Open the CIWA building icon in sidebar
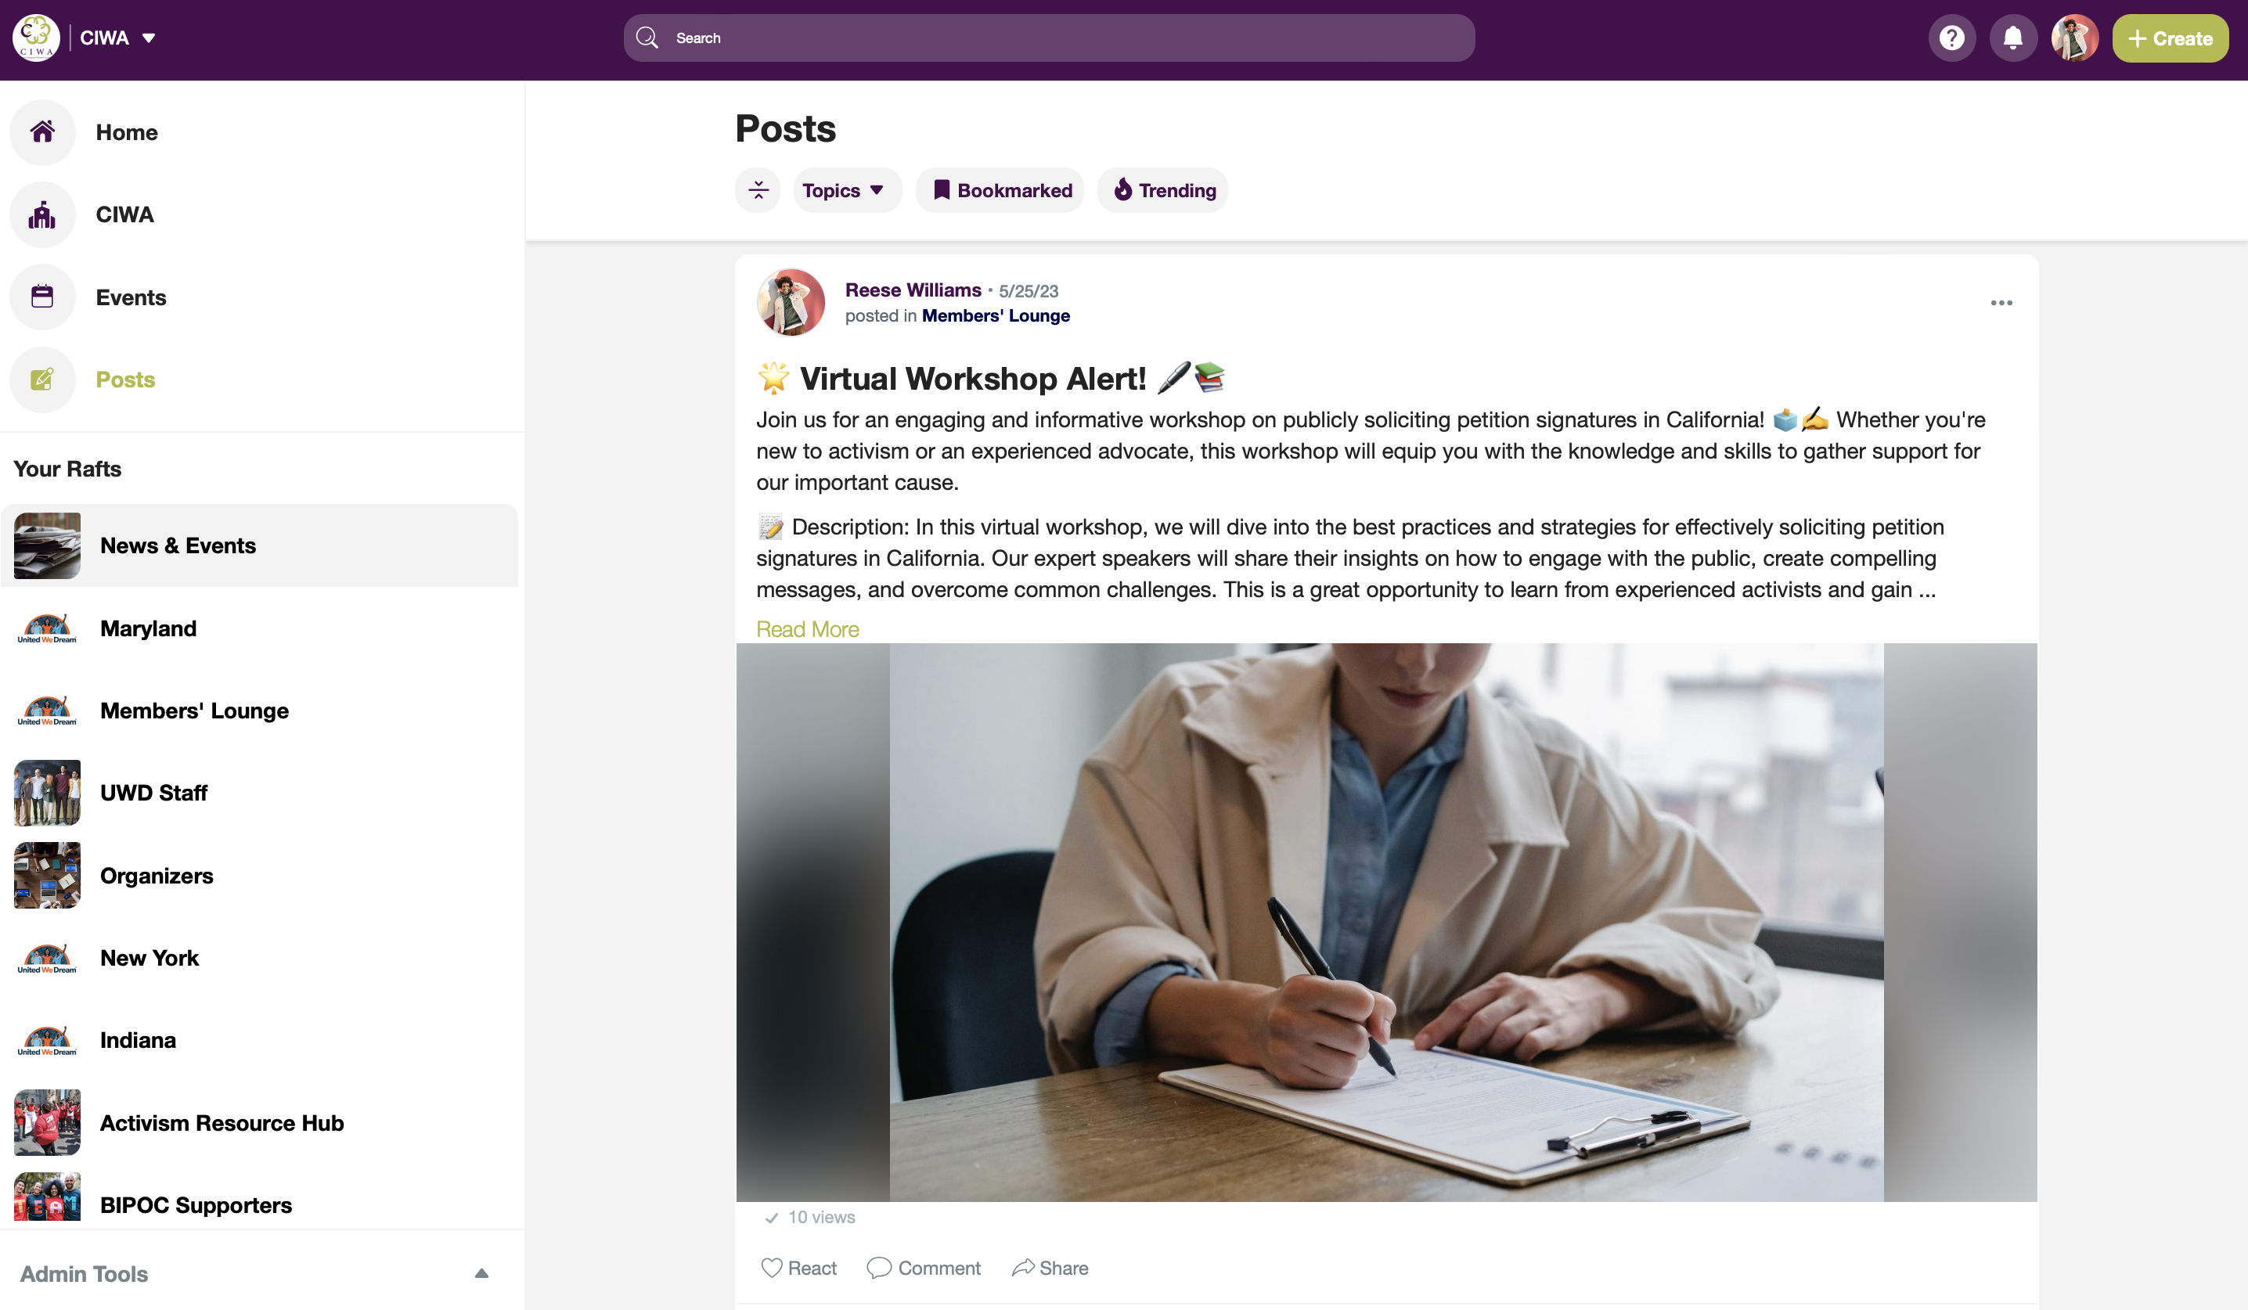2248x1310 pixels. point(42,215)
